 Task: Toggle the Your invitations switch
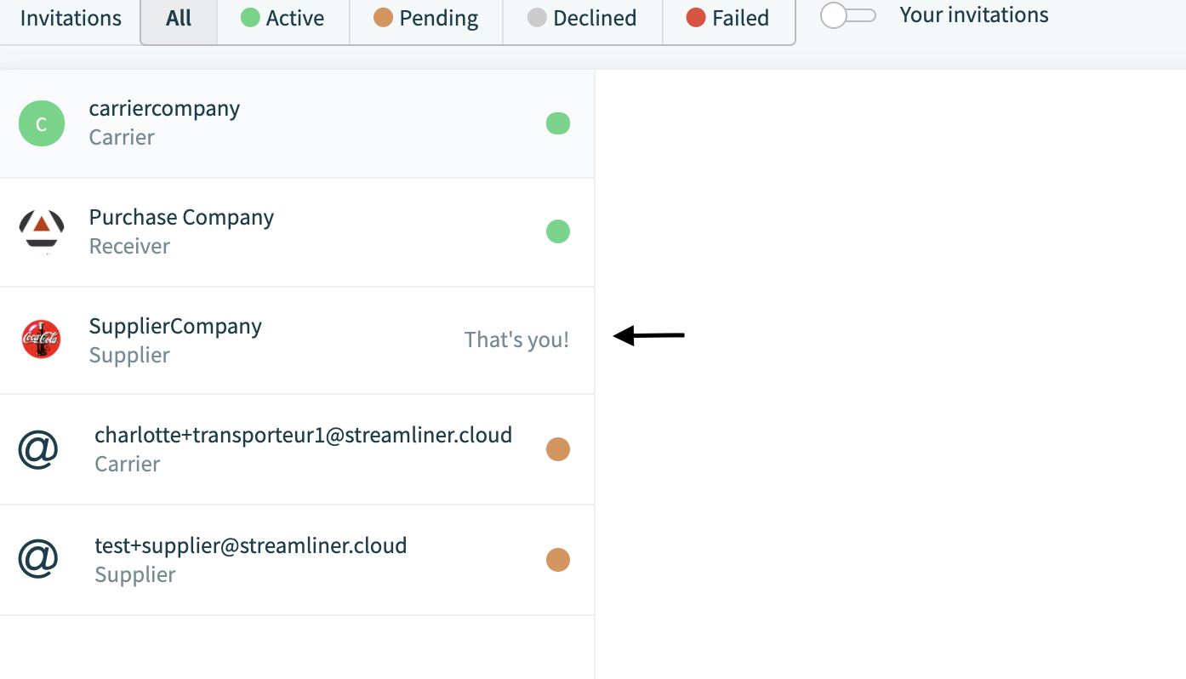848,15
